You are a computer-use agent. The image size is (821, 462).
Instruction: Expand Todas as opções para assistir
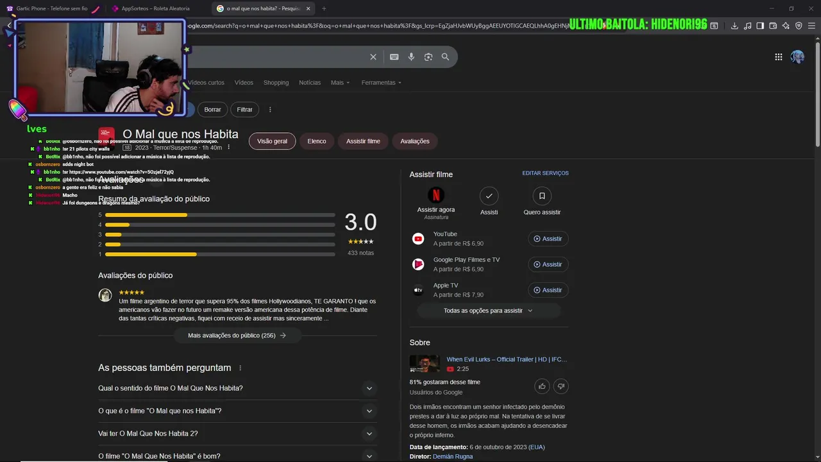coord(489,311)
